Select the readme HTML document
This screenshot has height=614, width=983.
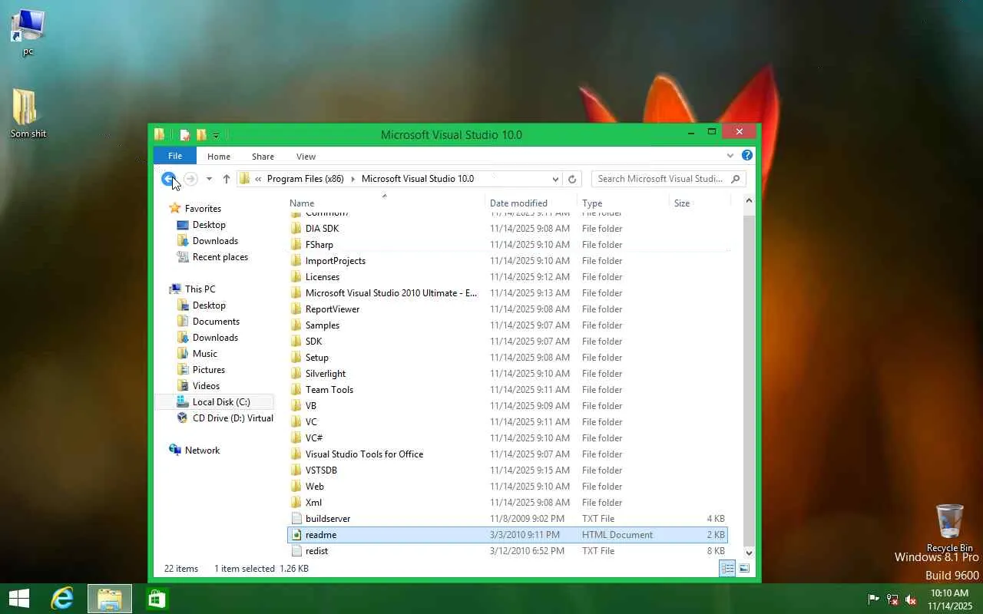[x=508, y=535]
